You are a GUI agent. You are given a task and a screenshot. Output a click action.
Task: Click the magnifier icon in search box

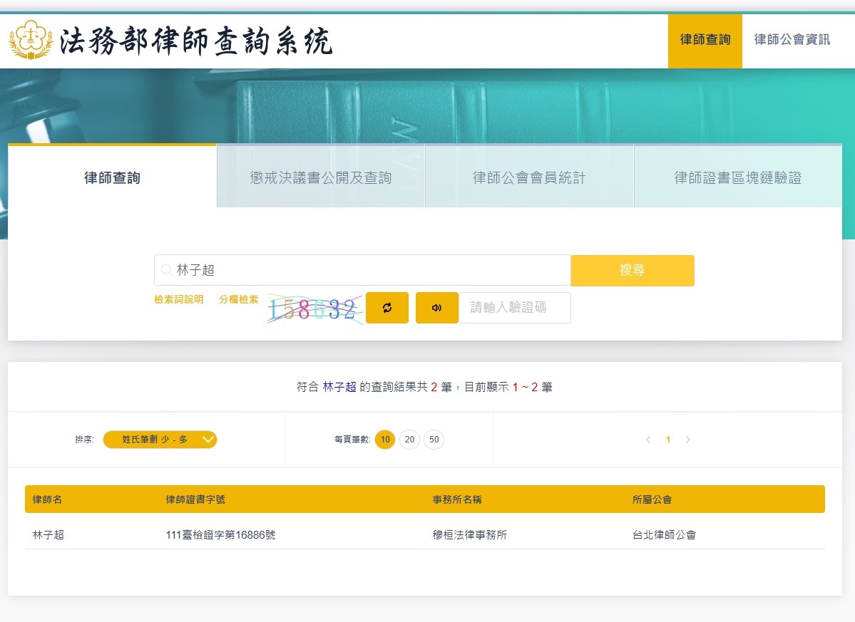166,271
